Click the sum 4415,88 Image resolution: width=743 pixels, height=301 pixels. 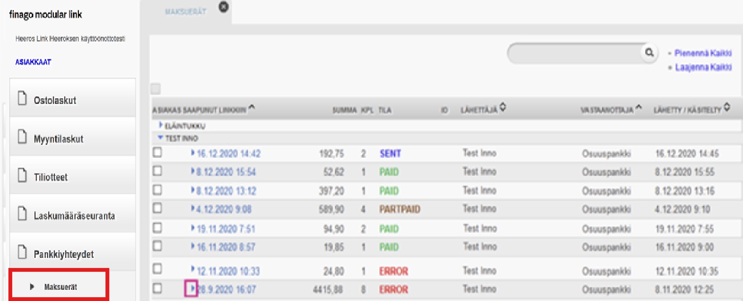coord(328,290)
